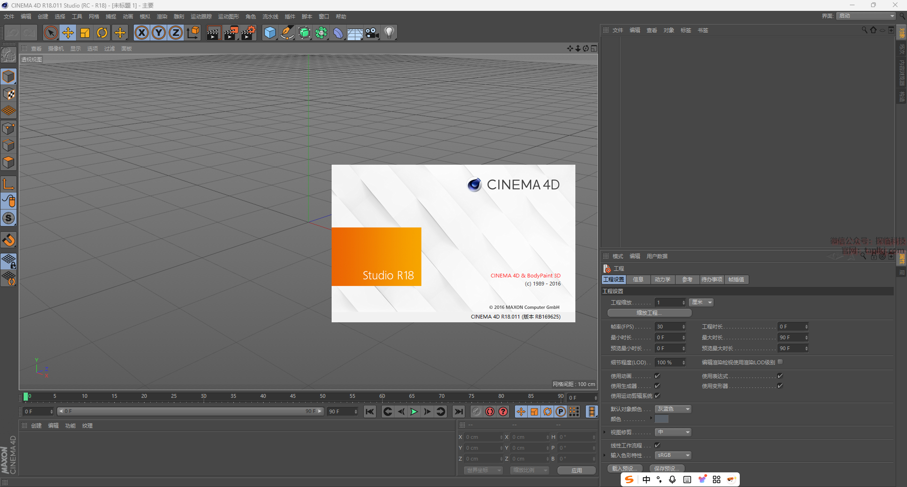The height and width of the screenshot is (487, 907).
Task: Click the 应用 button in coordinates panel
Action: point(576,470)
